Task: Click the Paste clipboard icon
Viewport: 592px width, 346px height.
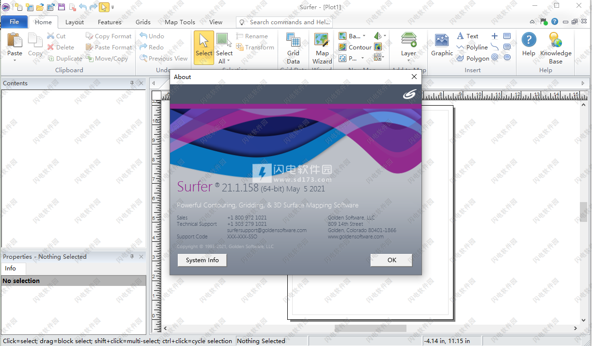Action: click(x=15, y=40)
